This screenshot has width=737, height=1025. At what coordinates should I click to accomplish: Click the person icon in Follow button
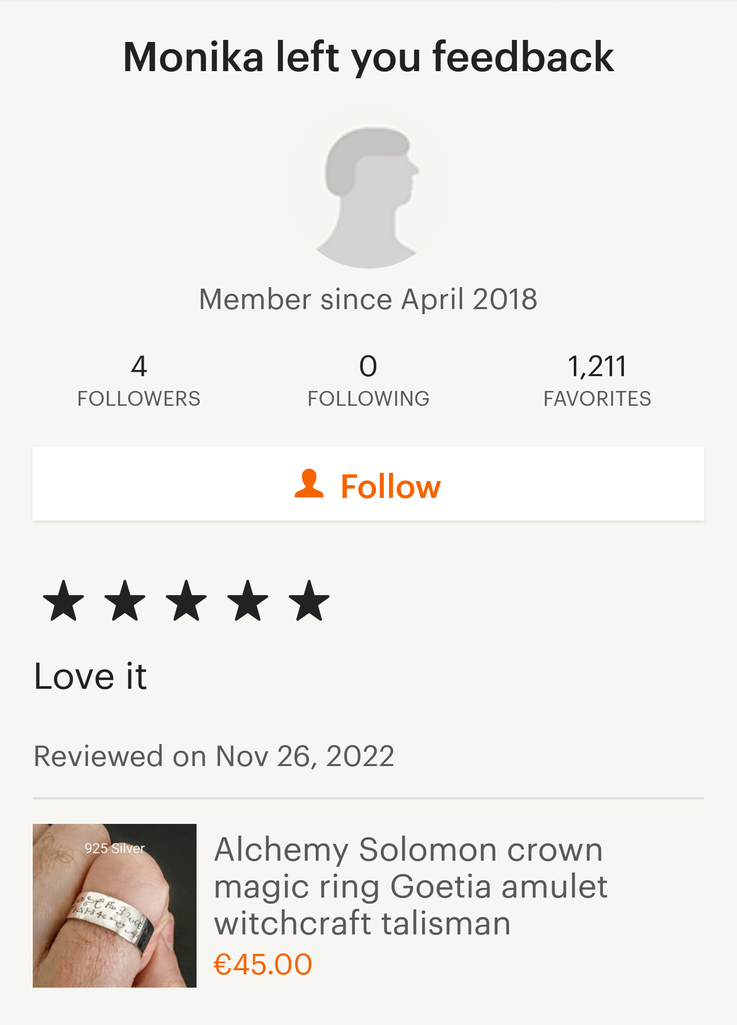[309, 484]
